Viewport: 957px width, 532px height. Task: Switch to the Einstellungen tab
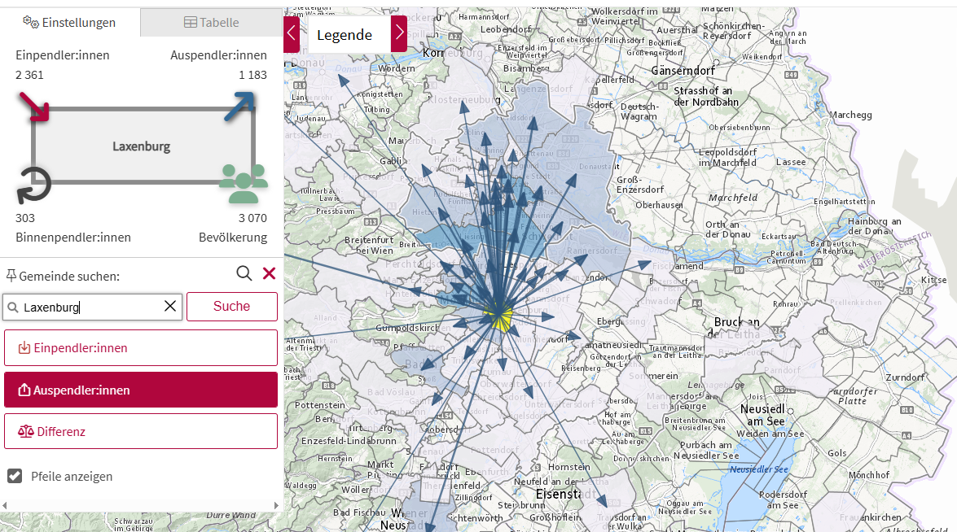[69, 23]
